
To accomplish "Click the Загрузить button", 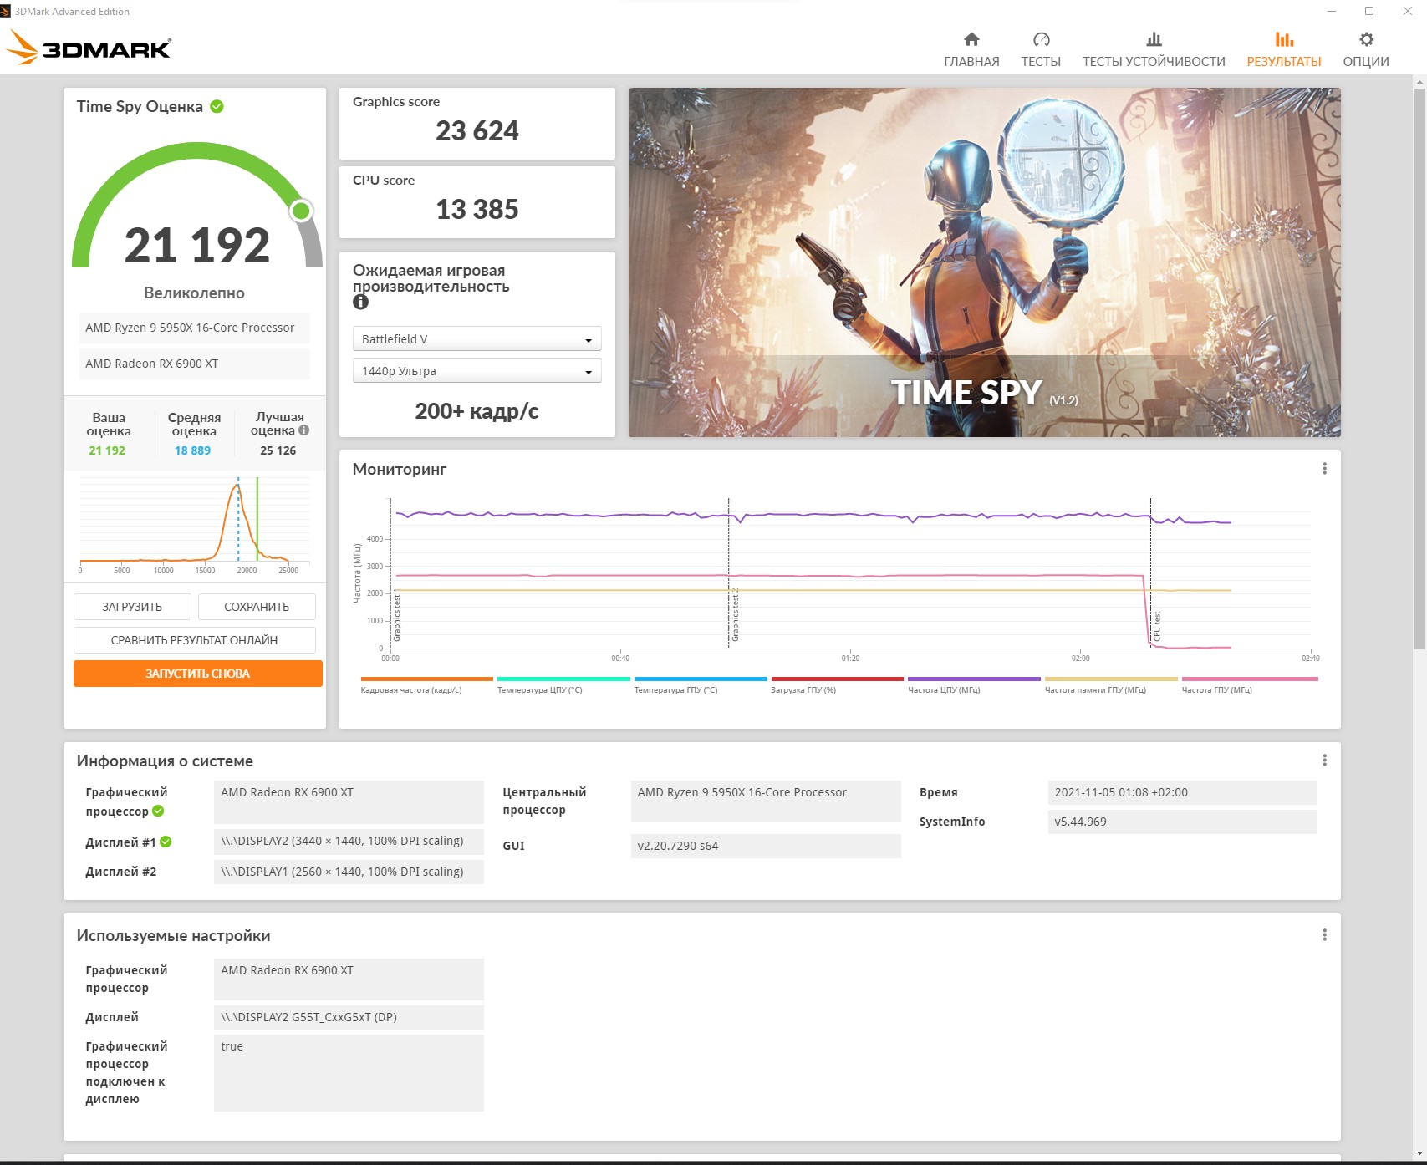I will pos(132,607).
